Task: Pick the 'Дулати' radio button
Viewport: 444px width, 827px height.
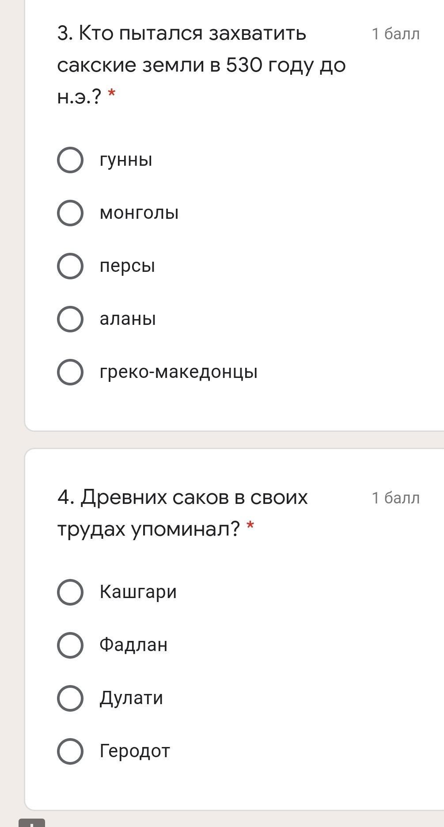Action: 70,698
